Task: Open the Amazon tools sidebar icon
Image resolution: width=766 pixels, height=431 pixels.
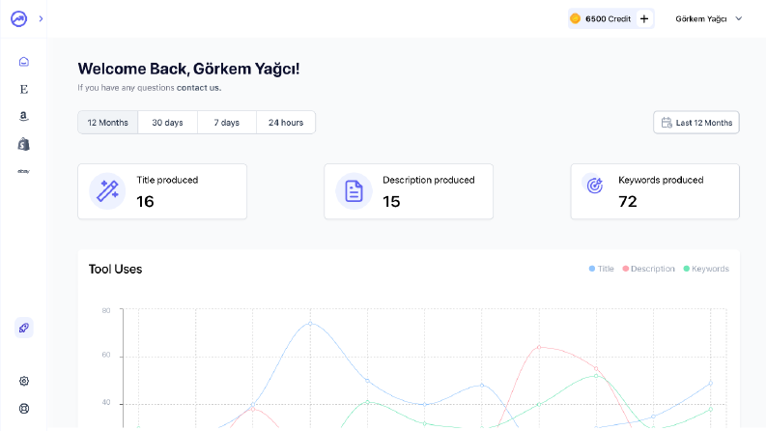Action: (24, 116)
